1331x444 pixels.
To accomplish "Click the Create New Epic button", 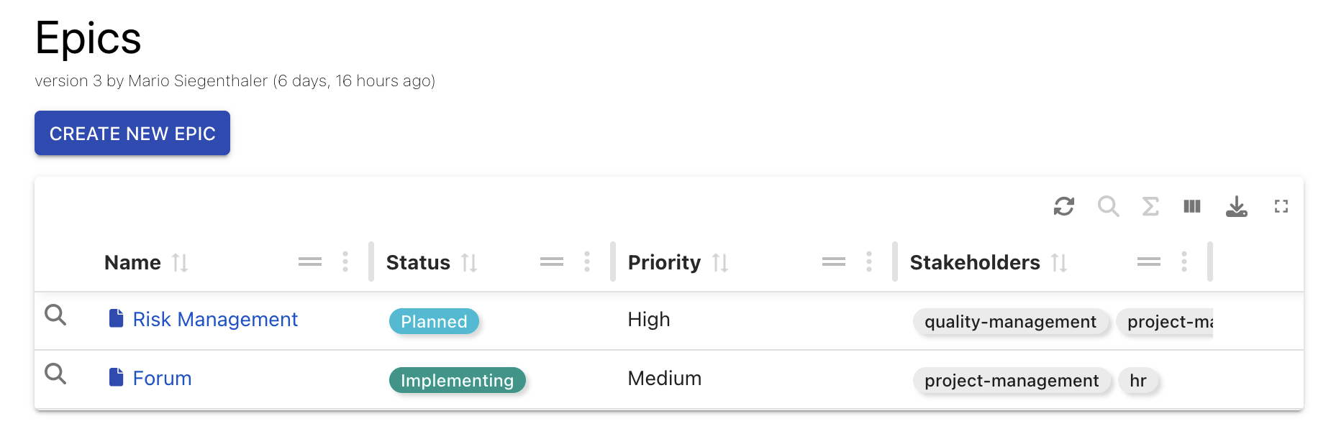I will click(x=132, y=133).
